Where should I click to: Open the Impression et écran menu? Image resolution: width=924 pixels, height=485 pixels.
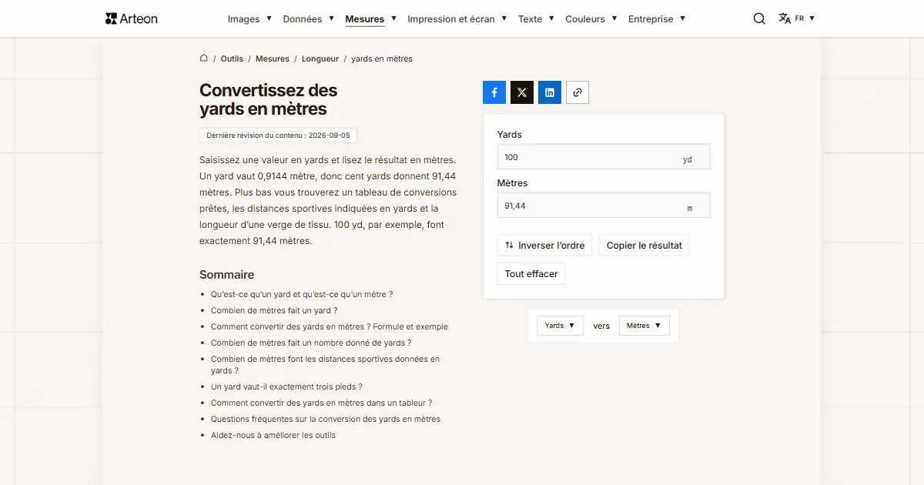[457, 19]
